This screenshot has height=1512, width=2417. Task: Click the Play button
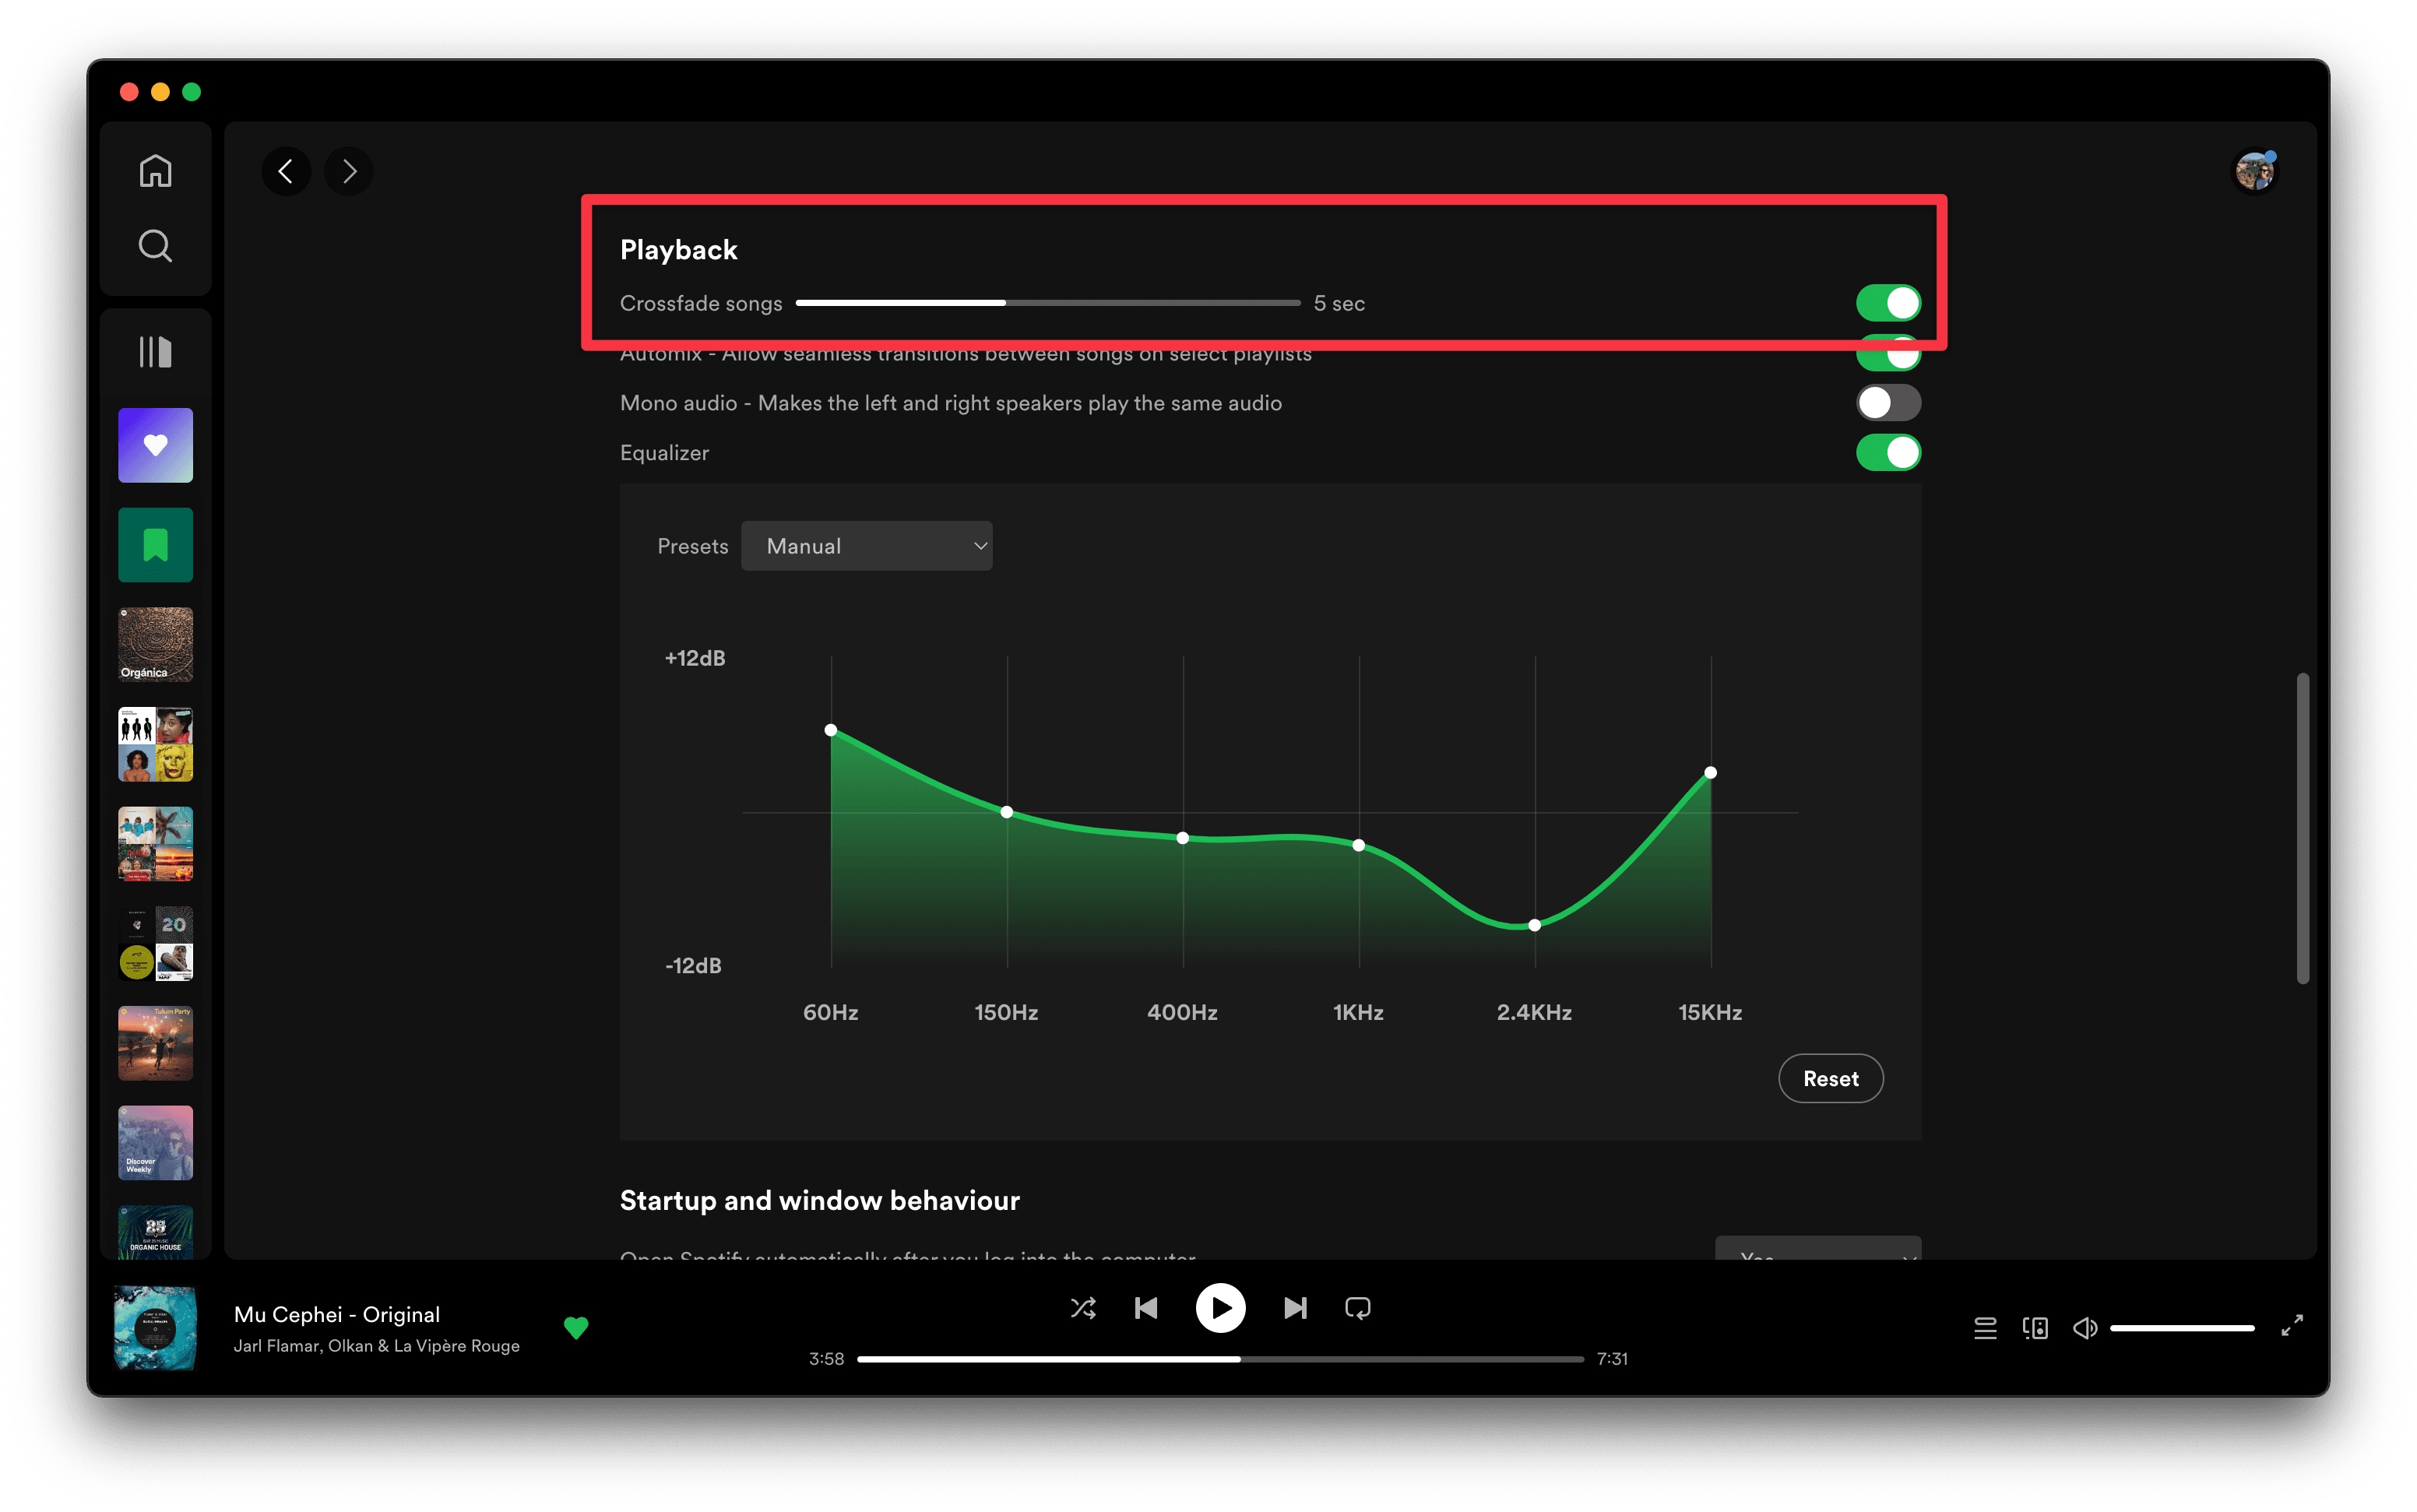tap(1220, 1308)
